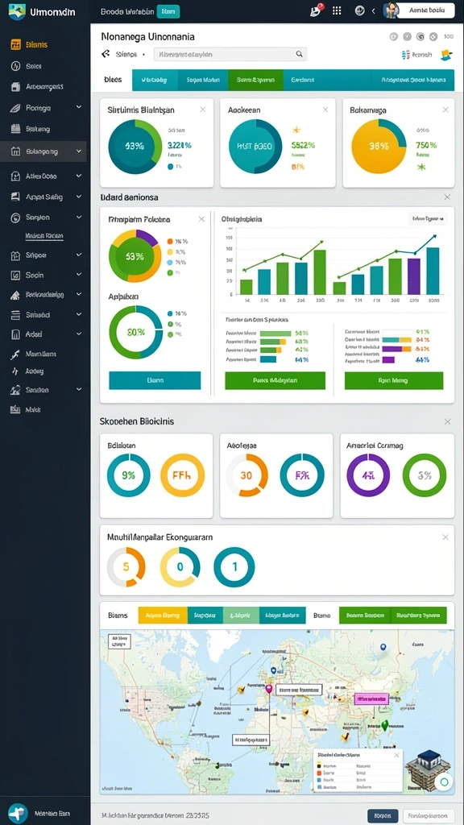464x825 pixels.
Task: Select the yellow tab above the map
Action: 163,615
